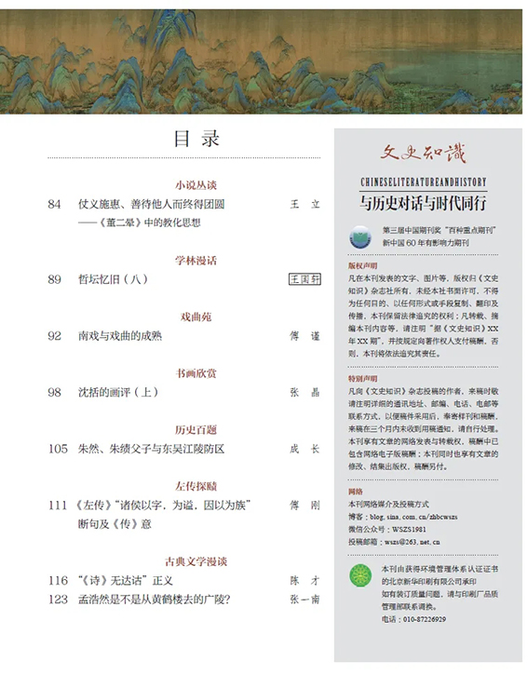Click the CHINESE LITERATURE AND HISTORY title
528x674 pixels.
tap(424, 182)
